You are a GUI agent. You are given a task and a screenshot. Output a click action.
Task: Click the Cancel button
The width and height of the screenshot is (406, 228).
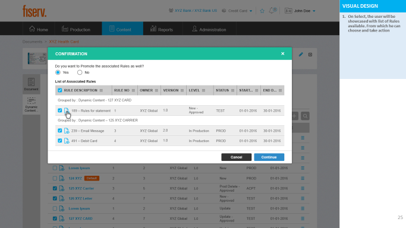[236, 157]
